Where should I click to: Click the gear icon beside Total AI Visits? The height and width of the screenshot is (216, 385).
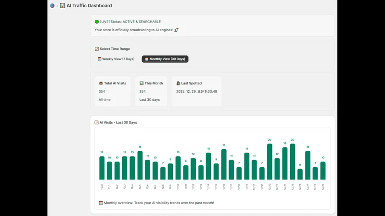coord(101,83)
